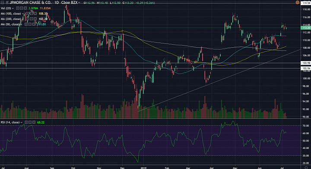The height and width of the screenshot is (169, 311).
Task: Click the 119.59 price label on axis
Action: [306, 3]
